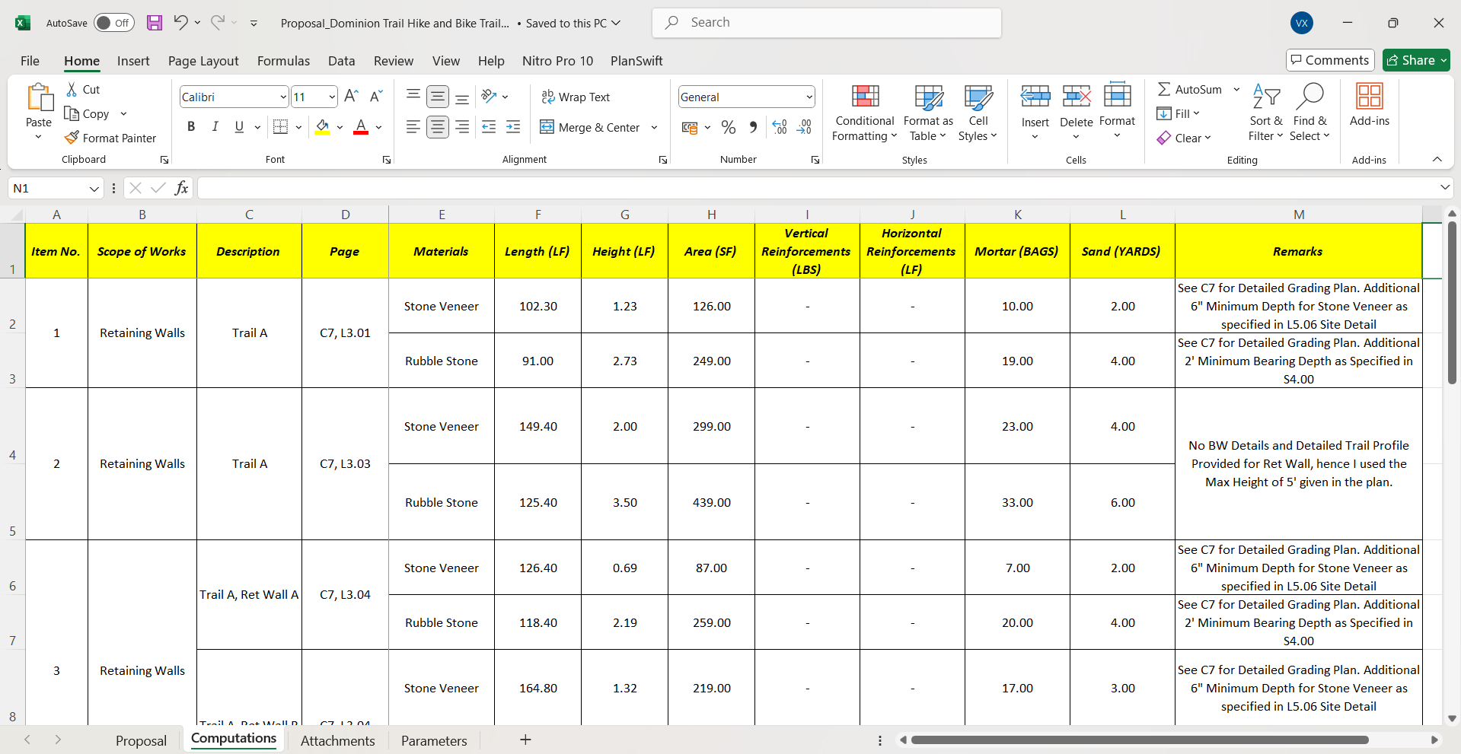Click the Increase Font Size icon
The width and height of the screenshot is (1461, 754).
[x=351, y=97]
